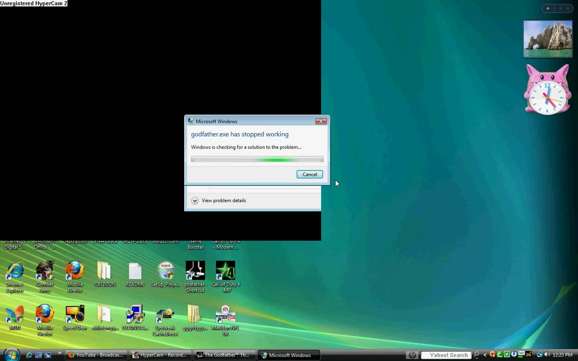Click the magnifier search button beside Yahoo! Search
This screenshot has width=578, height=361.
tap(476, 355)
